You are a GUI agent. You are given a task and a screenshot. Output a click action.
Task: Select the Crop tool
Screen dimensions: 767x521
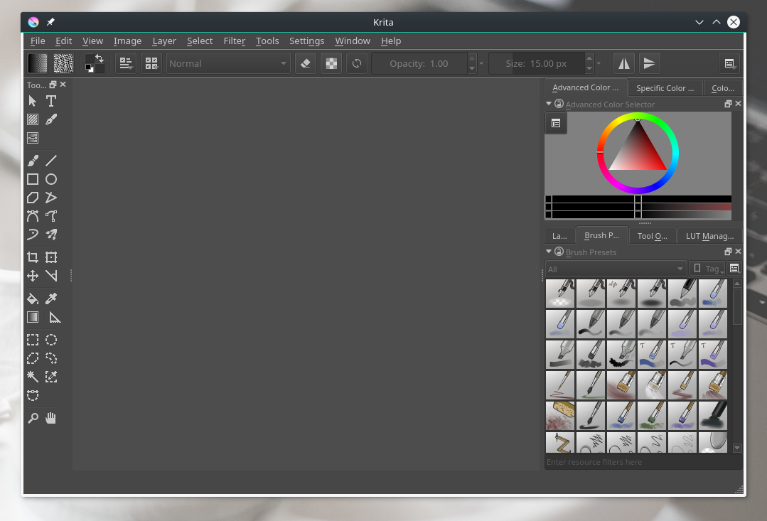point(33,257)
